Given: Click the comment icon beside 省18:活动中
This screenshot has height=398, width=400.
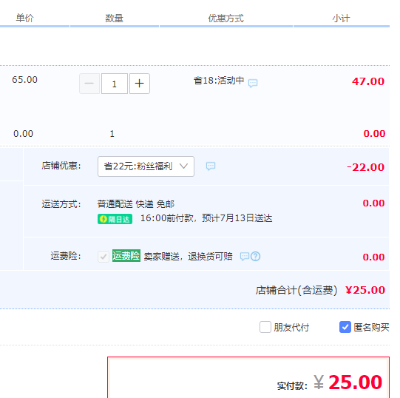Looking at the screenshot, I should point(253,84).
